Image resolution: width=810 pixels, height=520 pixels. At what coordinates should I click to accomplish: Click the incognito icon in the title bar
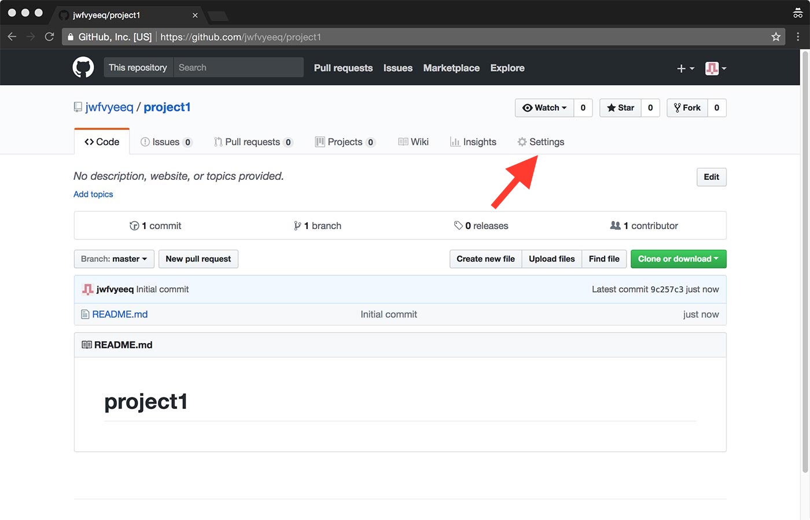click(798, 13)
